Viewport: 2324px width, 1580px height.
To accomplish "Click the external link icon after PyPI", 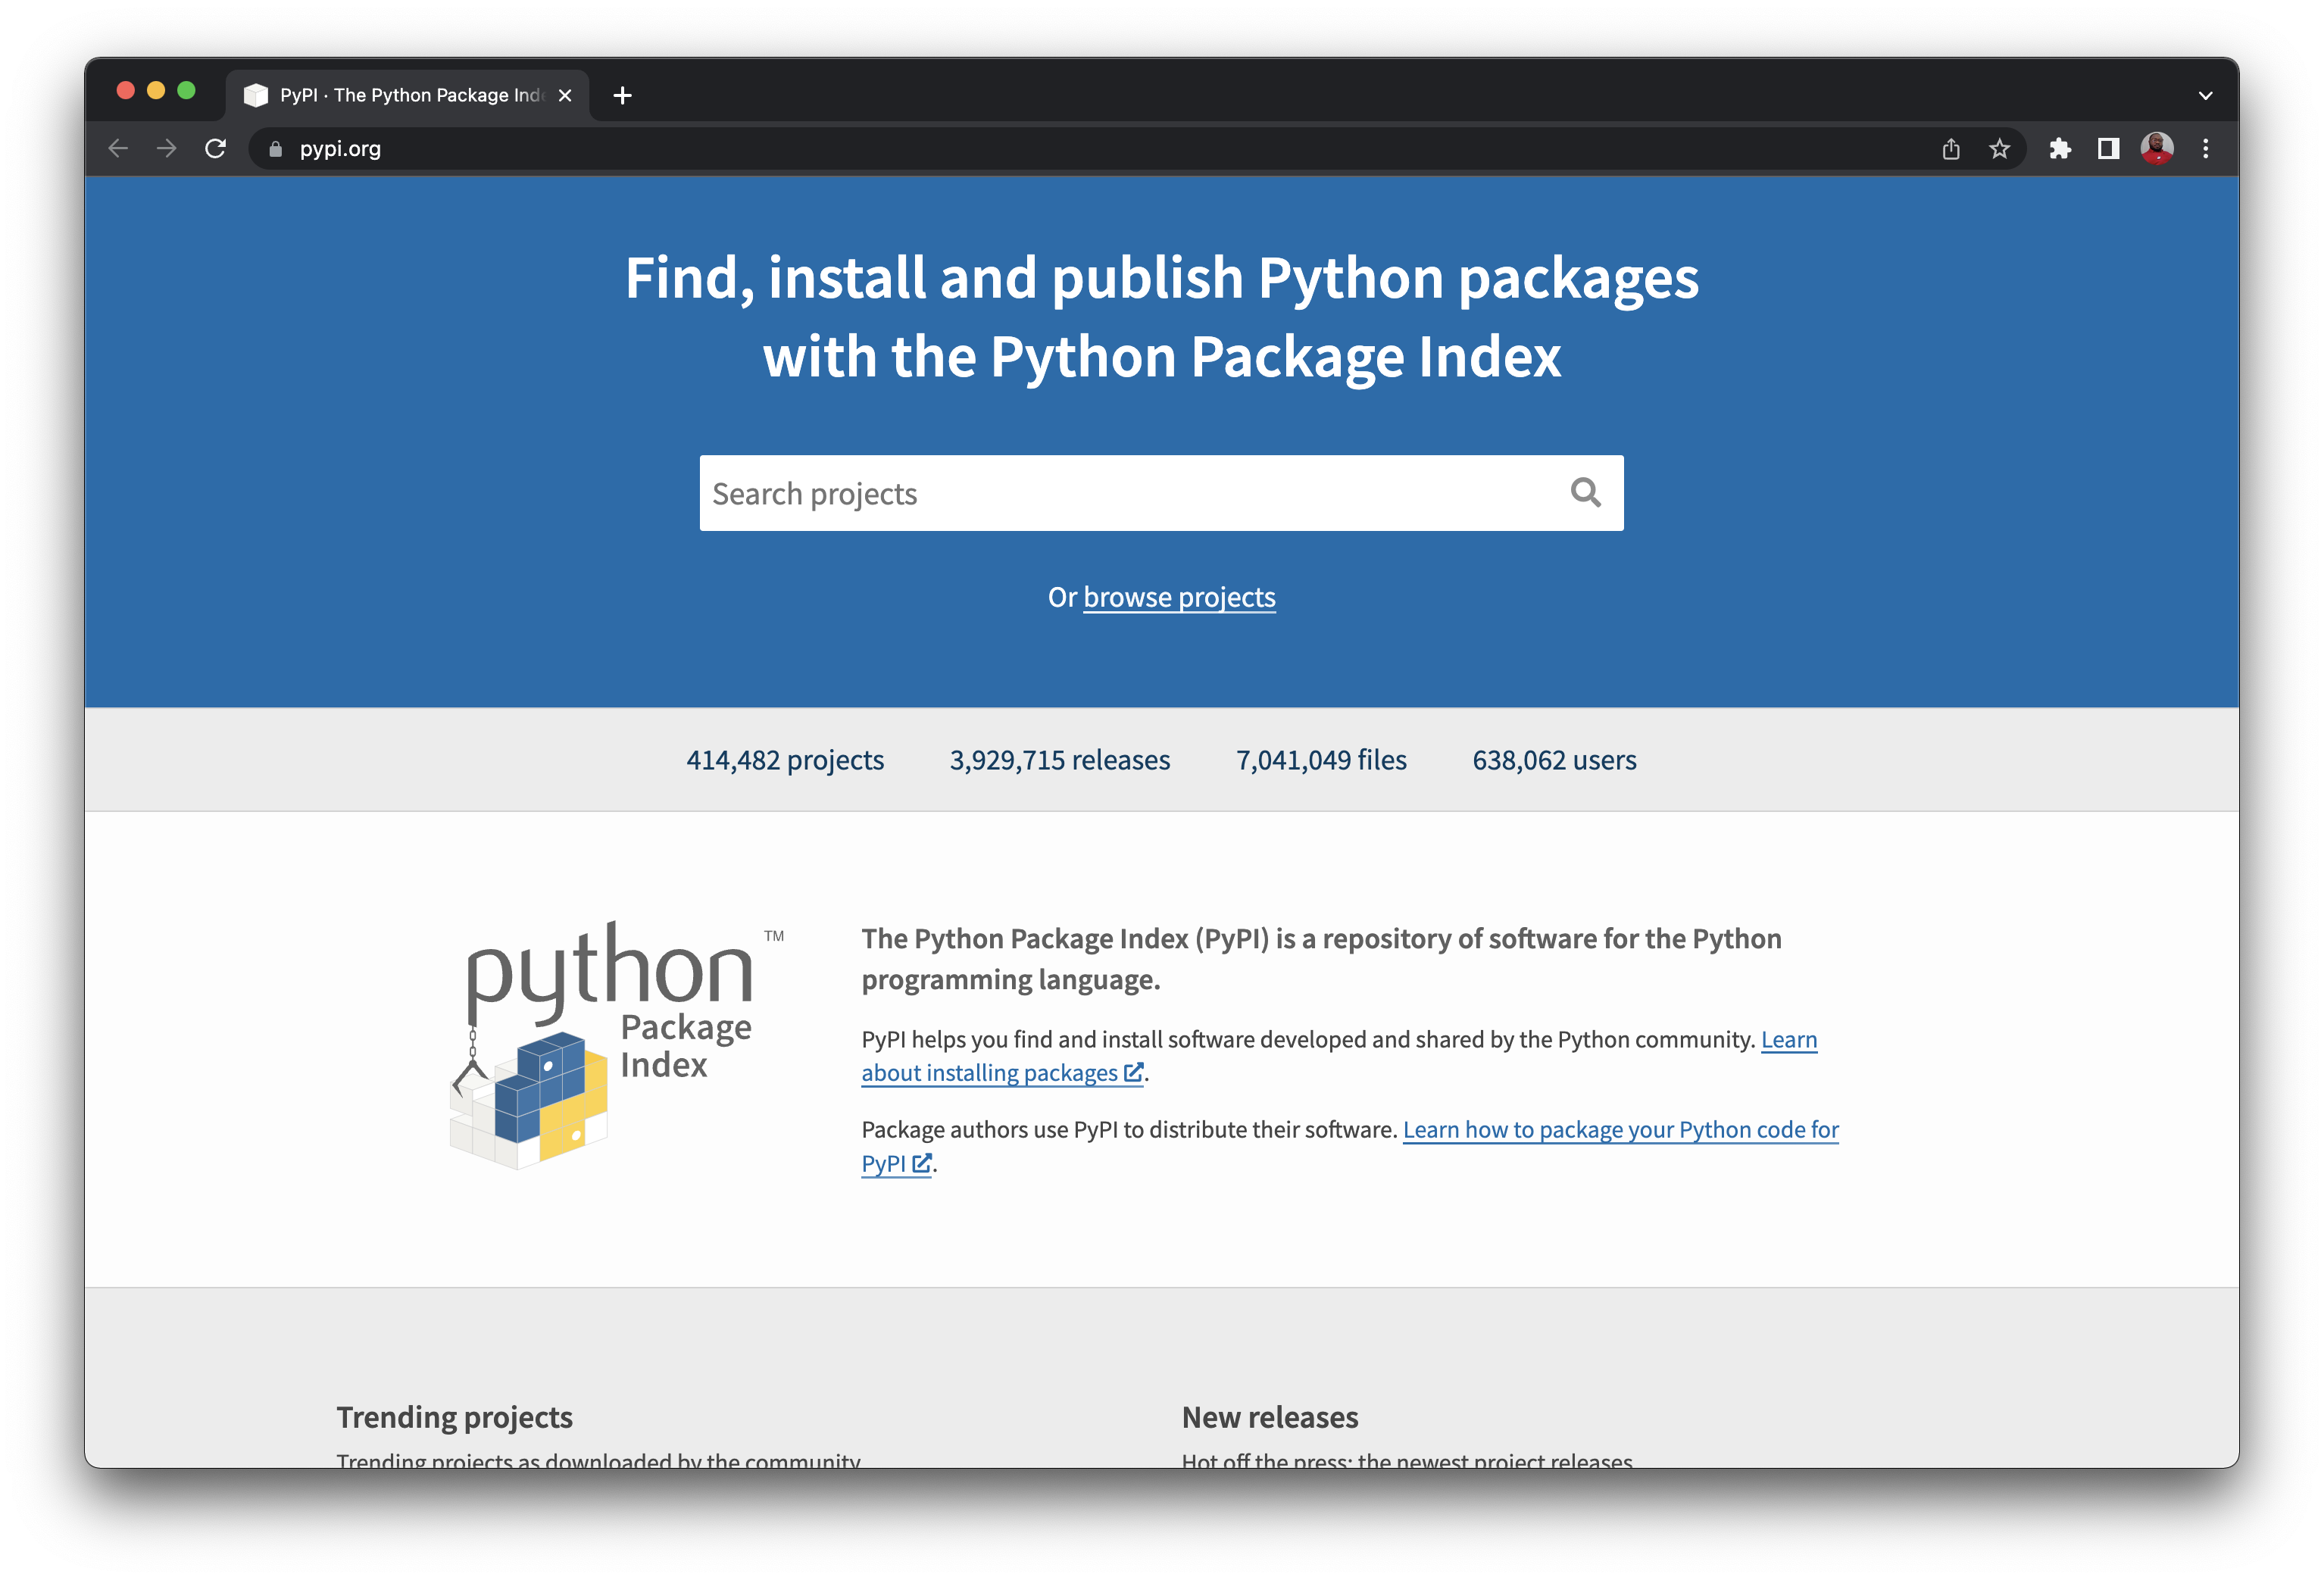I will [x=921, y=1163].
